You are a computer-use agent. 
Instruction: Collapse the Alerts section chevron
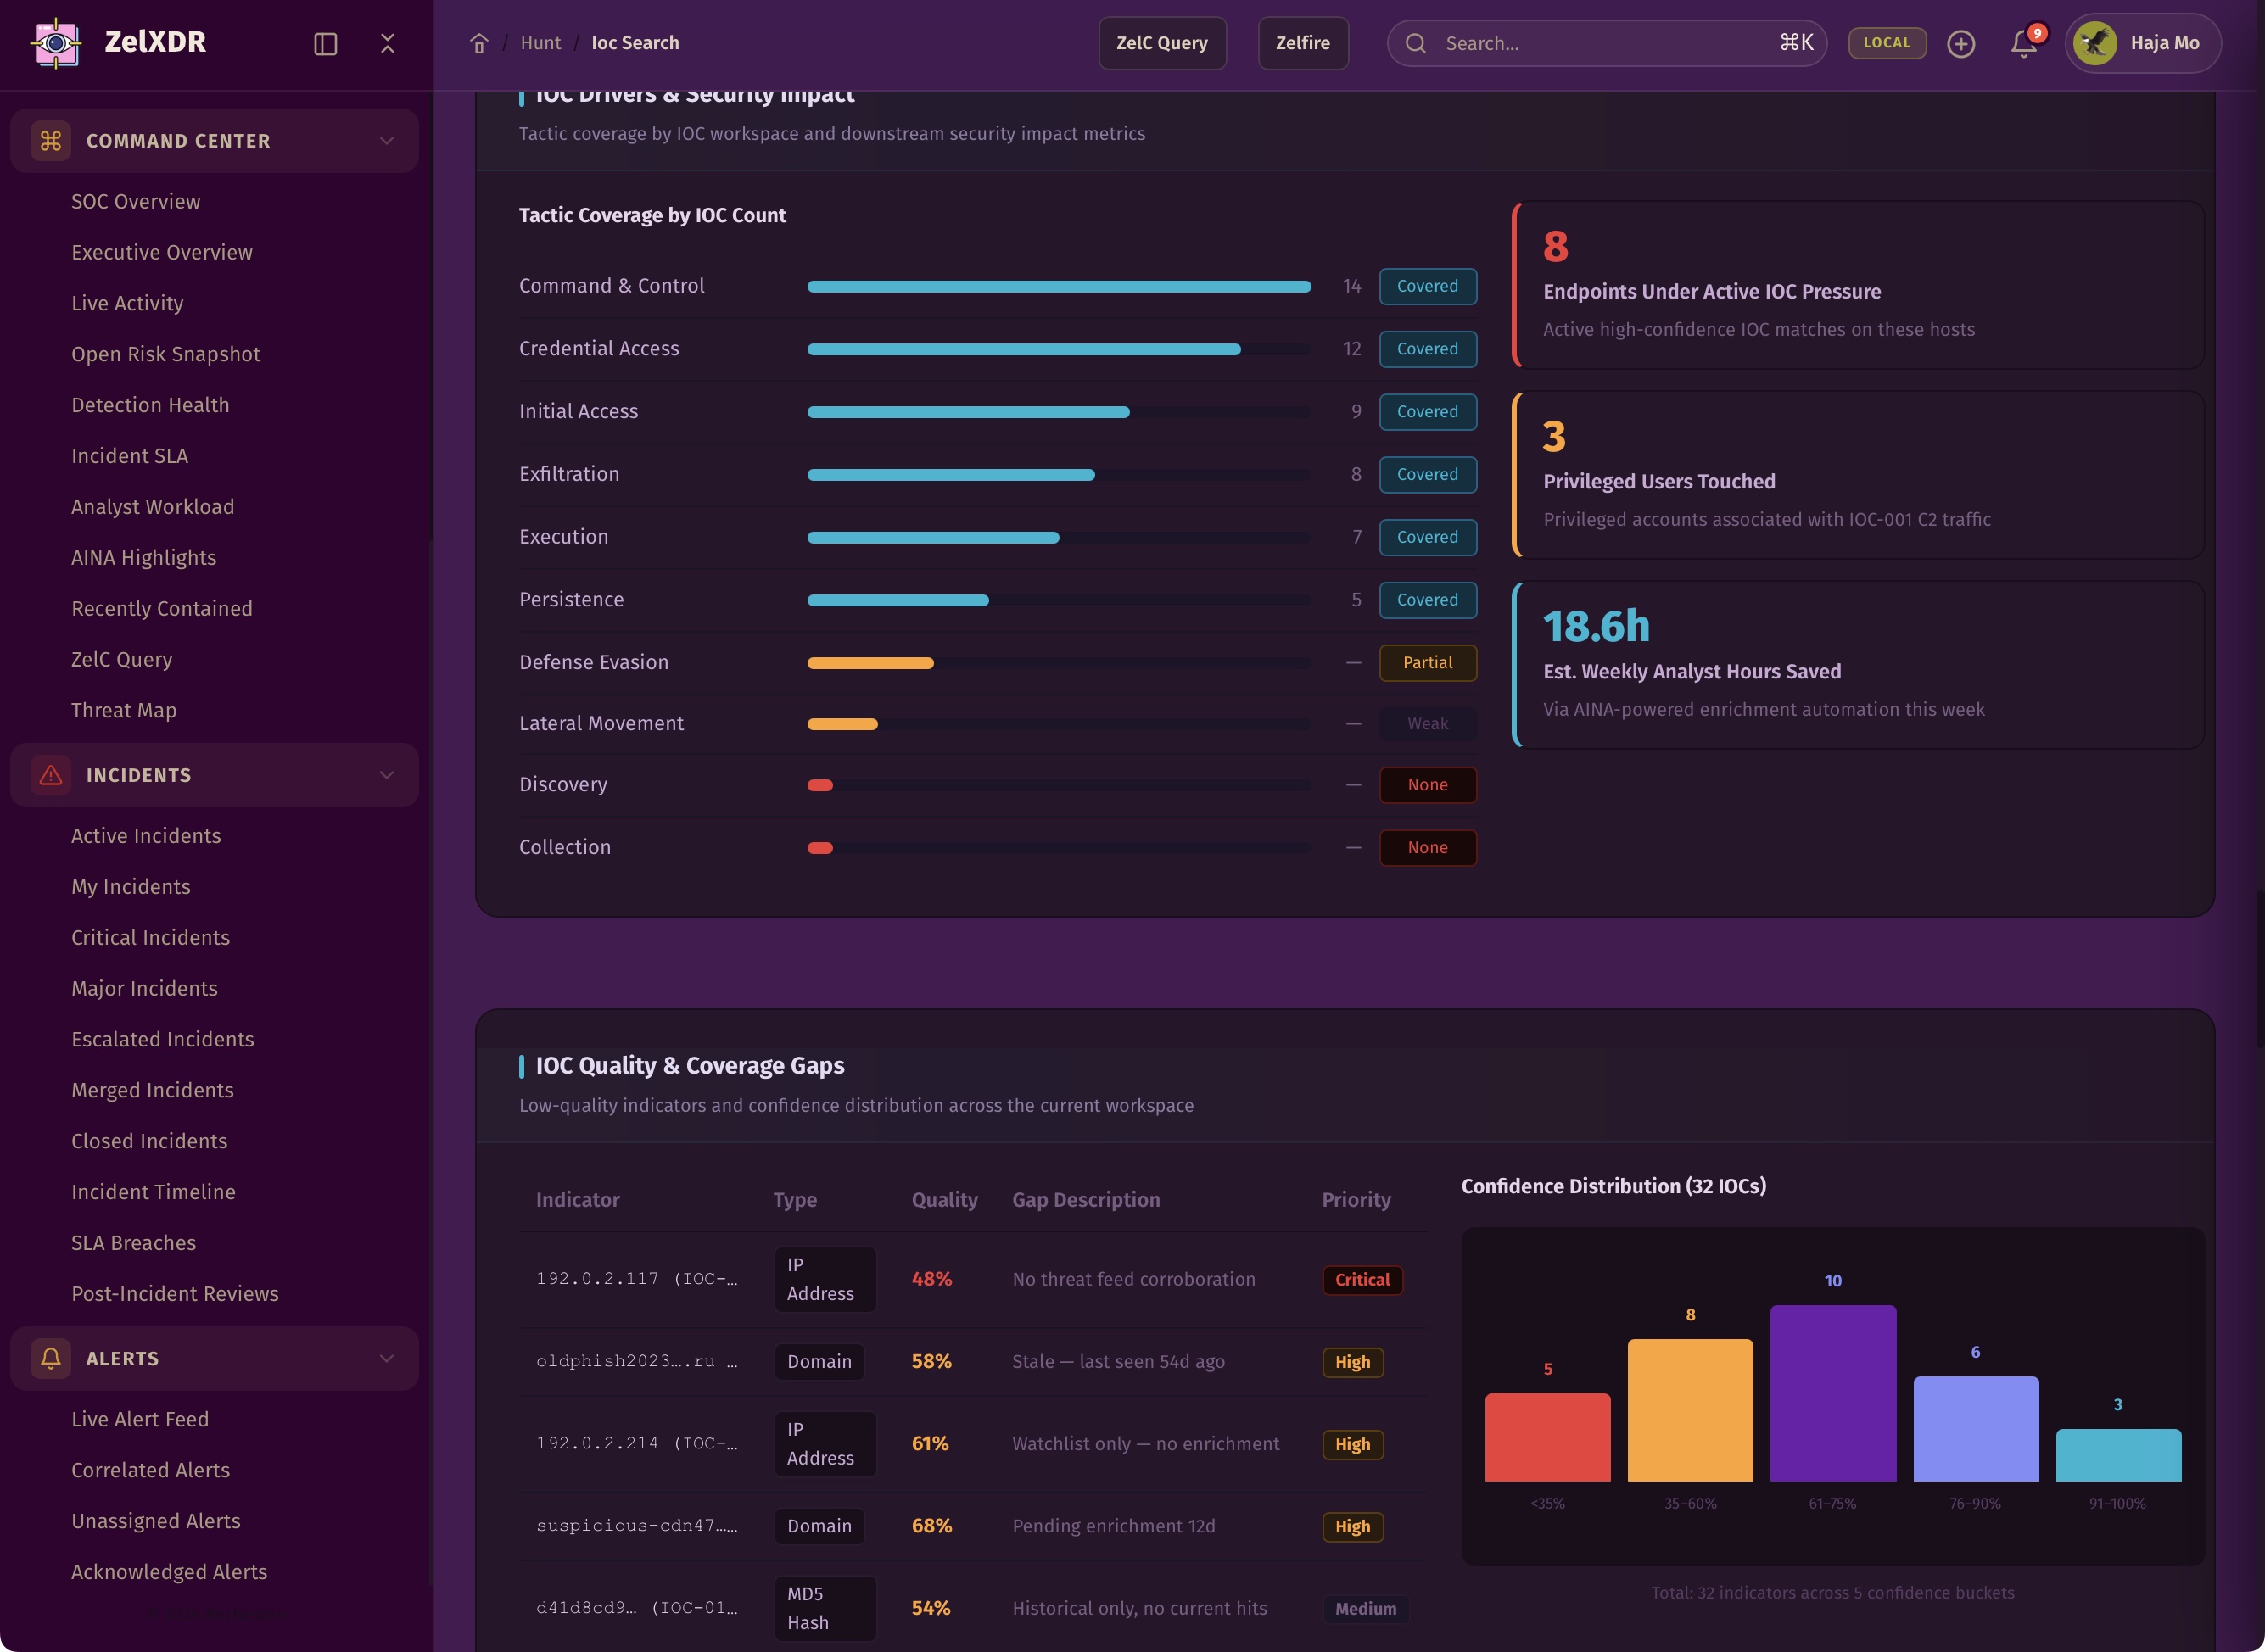click(387, 1358)
